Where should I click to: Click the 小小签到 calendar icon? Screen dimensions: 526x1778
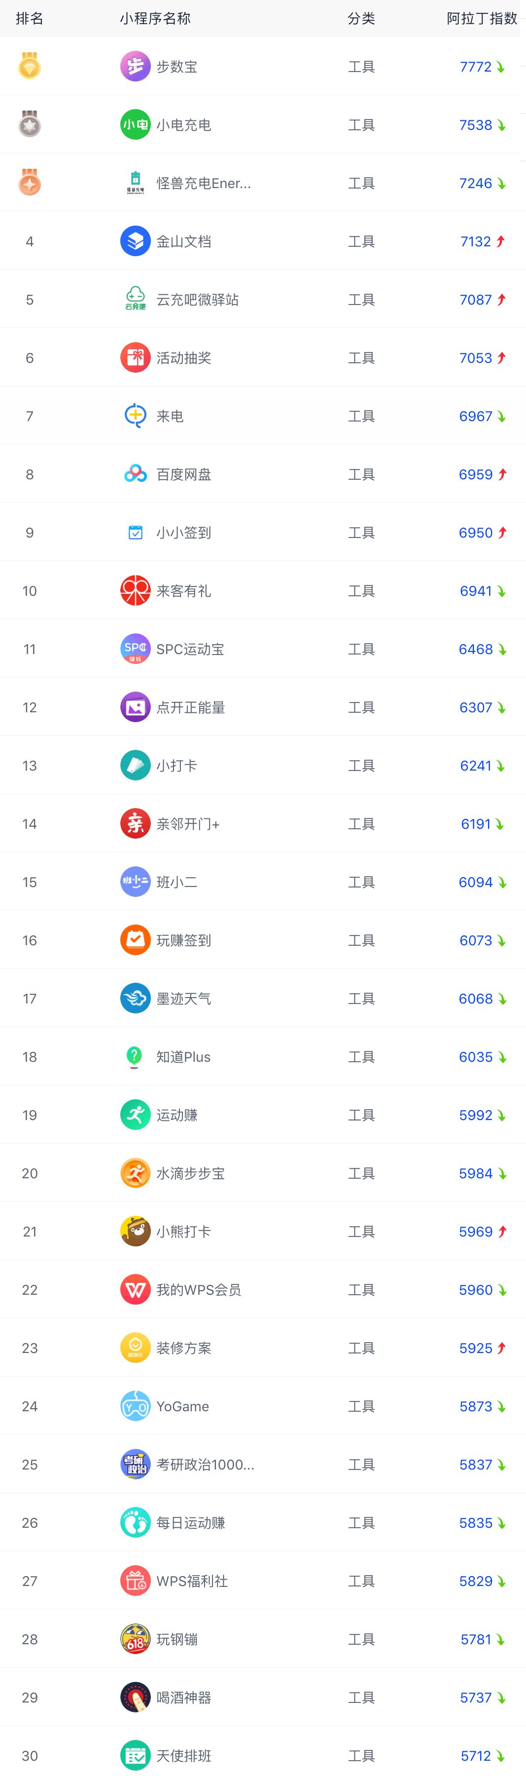(x=135, y=532)
